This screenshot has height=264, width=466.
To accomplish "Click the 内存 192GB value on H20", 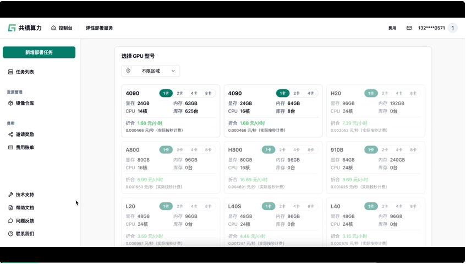I will pos(397,104).
